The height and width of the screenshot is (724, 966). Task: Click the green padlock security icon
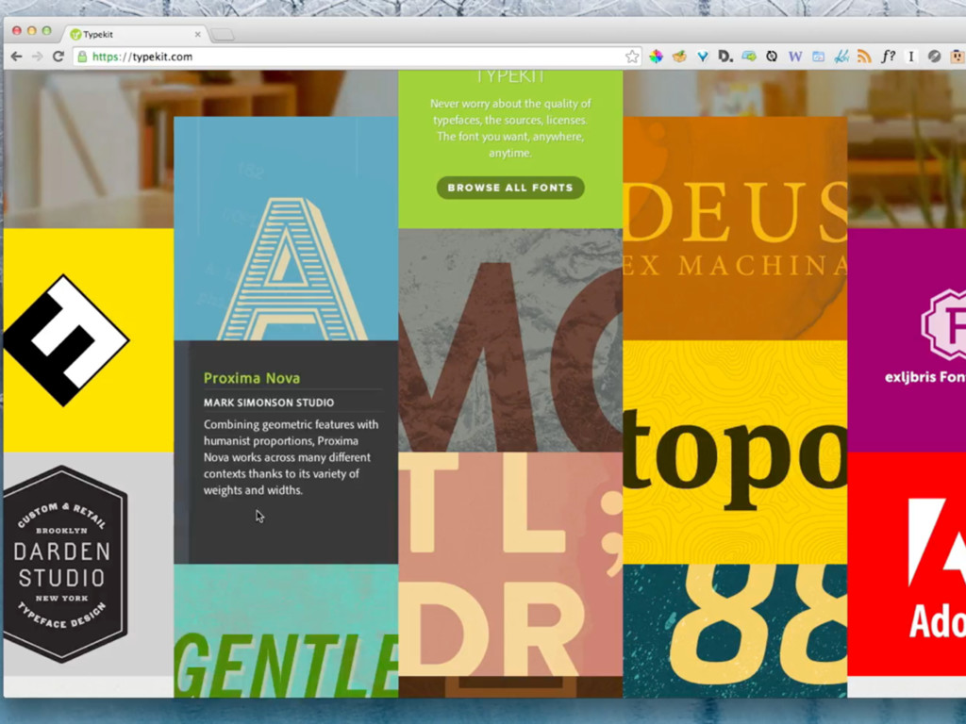pos(82,56)
